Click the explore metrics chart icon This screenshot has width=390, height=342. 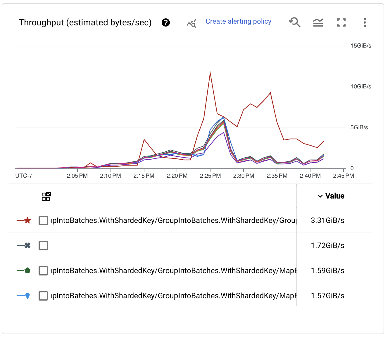coord(191,23)
